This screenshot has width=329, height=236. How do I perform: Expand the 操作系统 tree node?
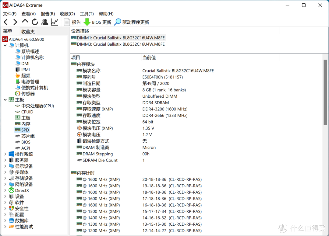click(5, 154)
